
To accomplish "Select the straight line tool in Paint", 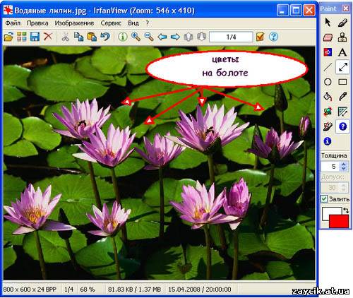I will (328, 67).
